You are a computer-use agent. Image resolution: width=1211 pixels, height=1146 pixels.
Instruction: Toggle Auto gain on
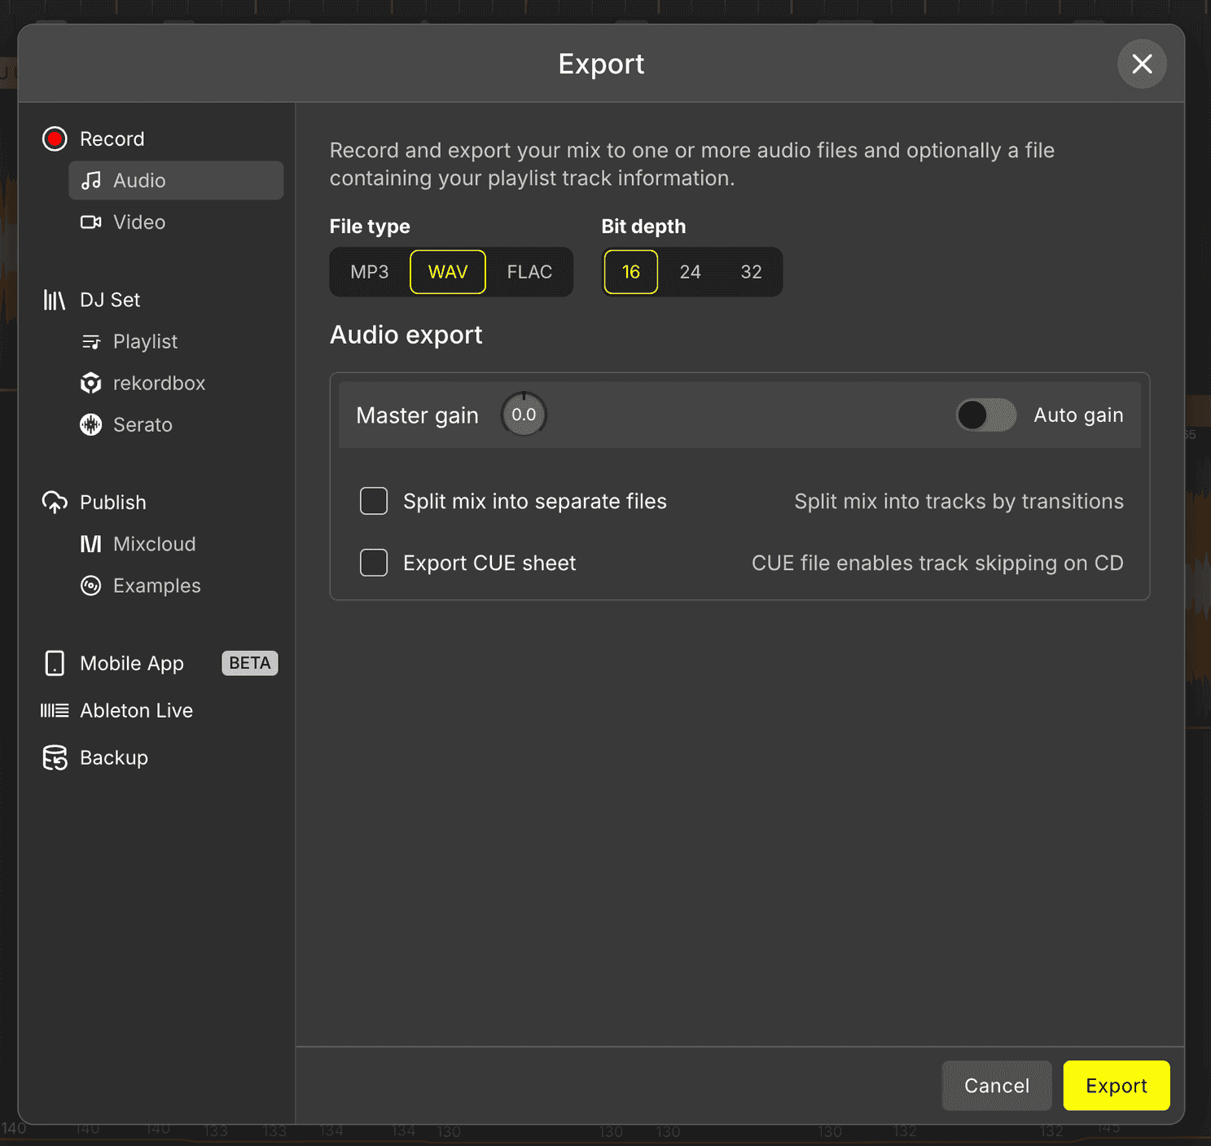[985, 415]
